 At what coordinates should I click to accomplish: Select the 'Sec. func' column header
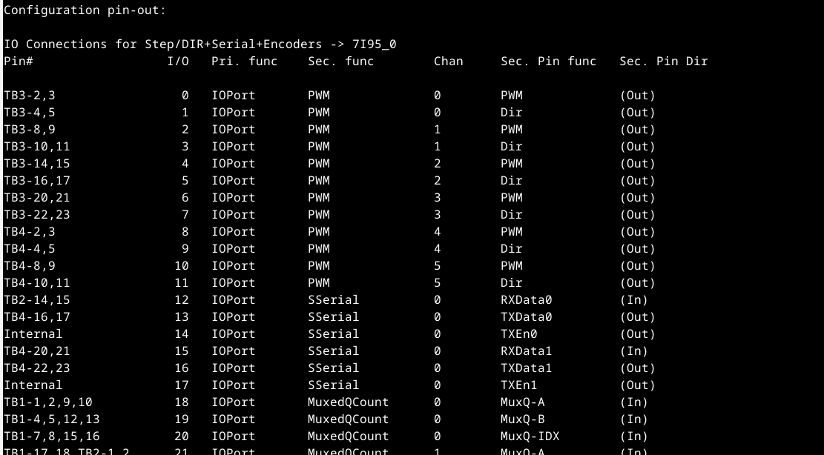coord(340,62)
